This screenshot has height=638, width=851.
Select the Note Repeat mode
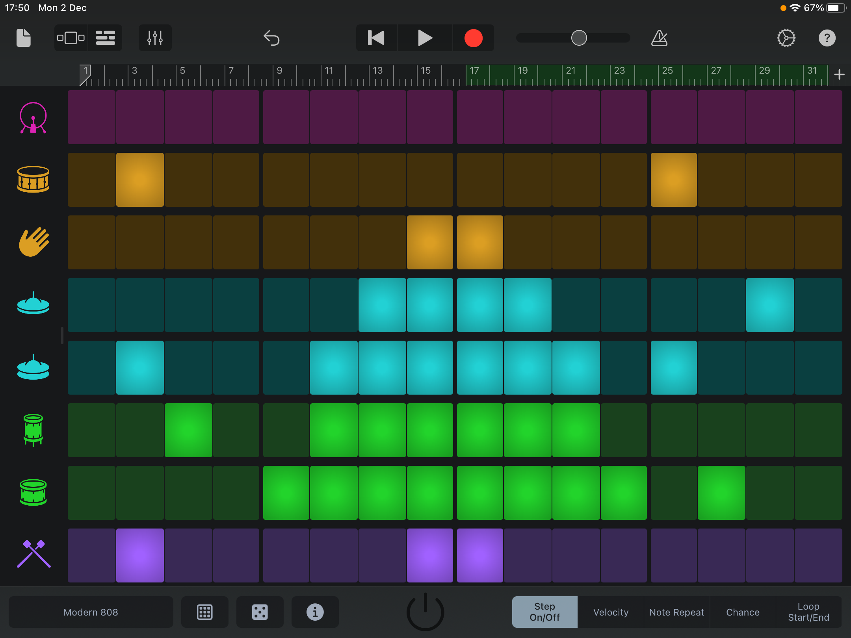[x=676, y=612]
